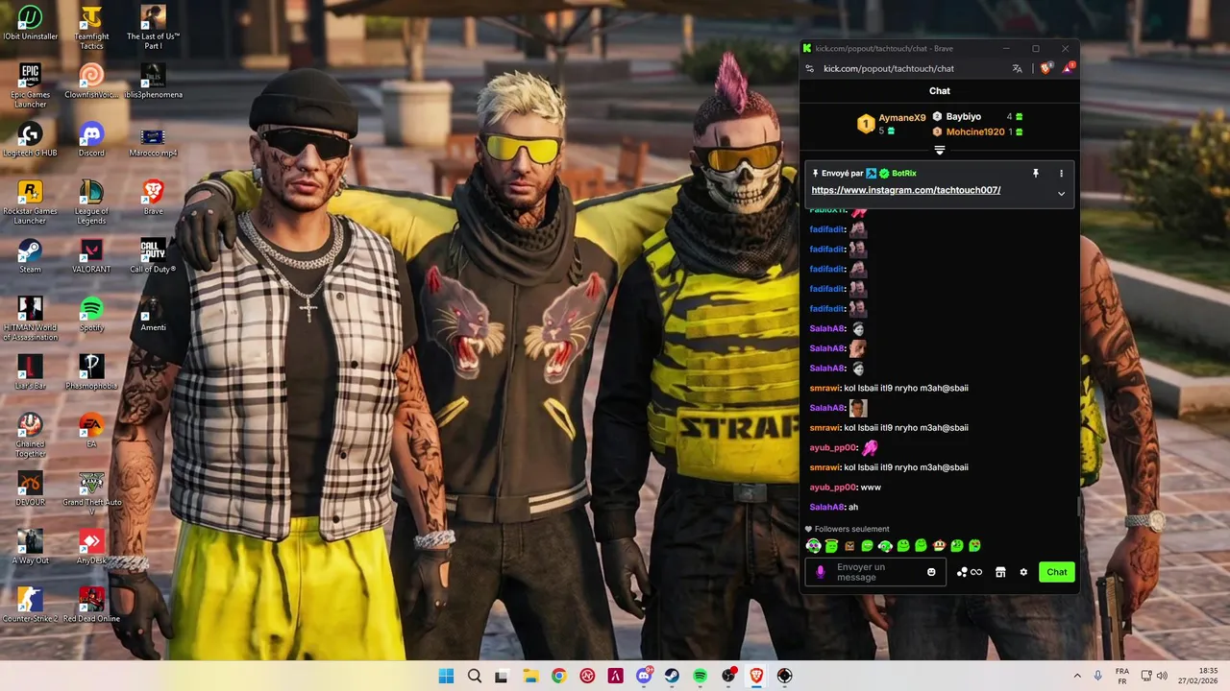1230x691 pixels.
Task: Show hidden system tray icons chevron
Action: (1077, 676)
